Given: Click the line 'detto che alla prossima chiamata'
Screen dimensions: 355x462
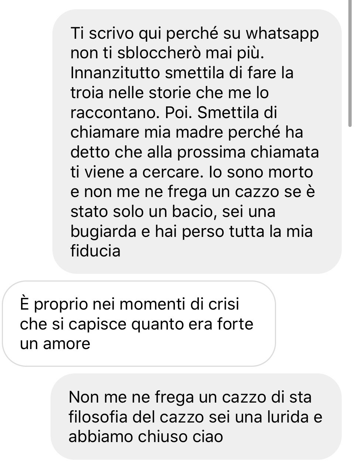Looking at the screenshot, I should click(194, 152).
